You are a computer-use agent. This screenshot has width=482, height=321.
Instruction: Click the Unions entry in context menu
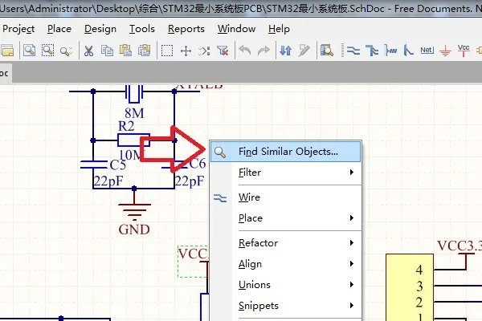[x=285, y=285]
